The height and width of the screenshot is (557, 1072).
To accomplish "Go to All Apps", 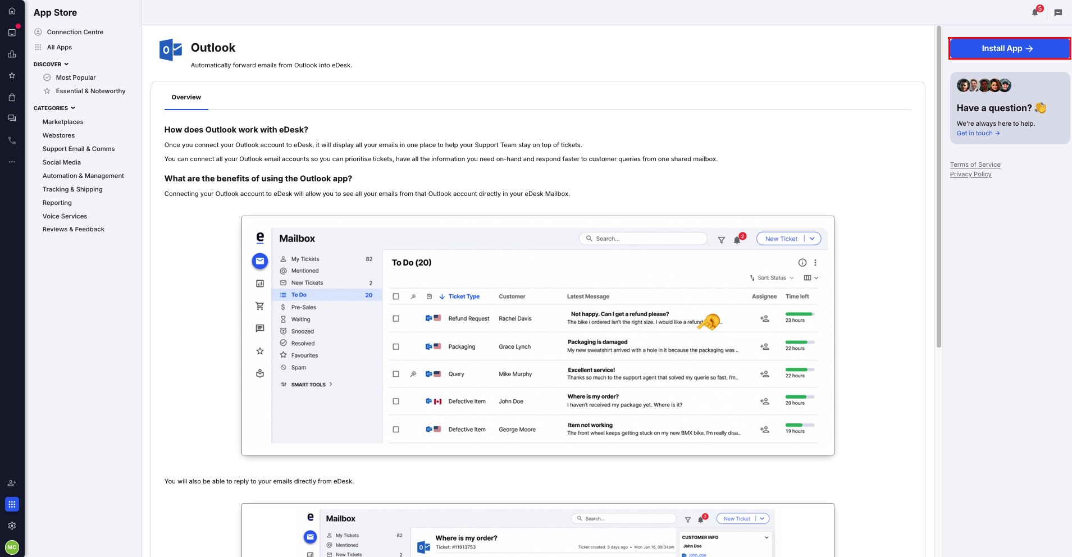I will point(60,47).
